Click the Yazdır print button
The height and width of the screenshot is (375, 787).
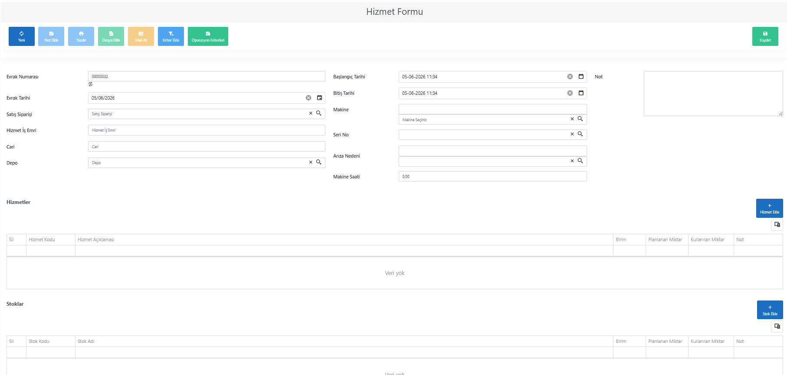[x=81, y=36]
